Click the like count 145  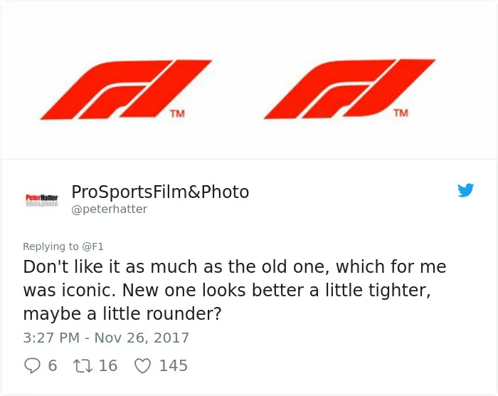(x=174, y=366)
